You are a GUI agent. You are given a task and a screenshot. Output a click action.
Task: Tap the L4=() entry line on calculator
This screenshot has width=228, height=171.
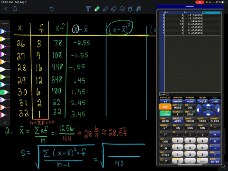(x=190, y=95)
